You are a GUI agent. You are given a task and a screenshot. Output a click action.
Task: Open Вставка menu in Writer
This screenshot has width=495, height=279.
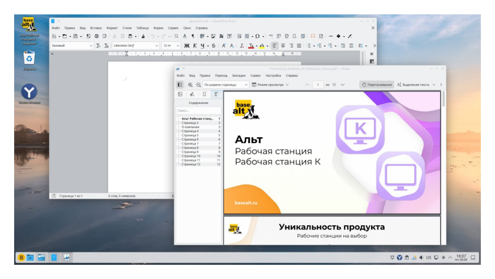click(x=96, y=28)
